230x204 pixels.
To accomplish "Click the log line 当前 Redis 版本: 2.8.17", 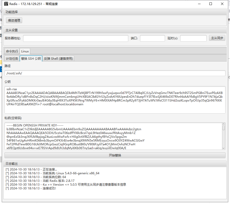I will tap(40, 181).
